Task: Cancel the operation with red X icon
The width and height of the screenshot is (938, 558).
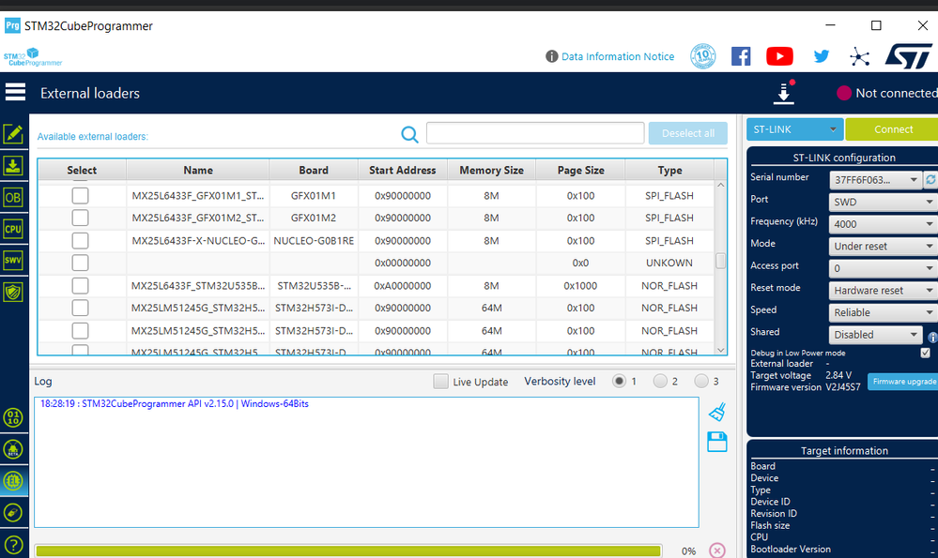Action: pos(717,550)
